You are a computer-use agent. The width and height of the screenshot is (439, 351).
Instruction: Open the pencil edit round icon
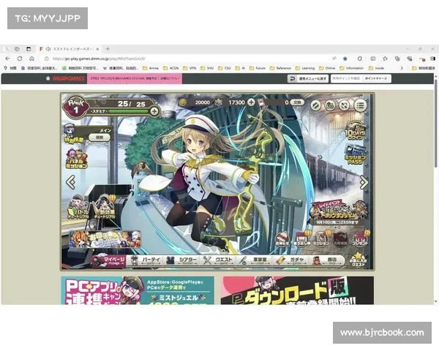click(315, 105)
